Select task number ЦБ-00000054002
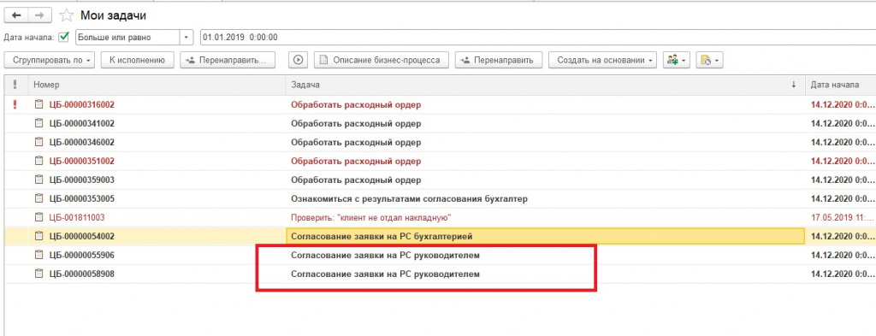The width and height of the screenshot is (876, 336). 81,236
